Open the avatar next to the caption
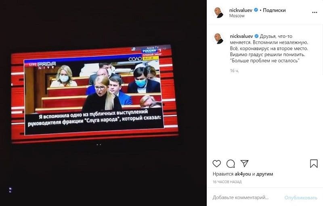The image size is (323, 206). [218, 38]
